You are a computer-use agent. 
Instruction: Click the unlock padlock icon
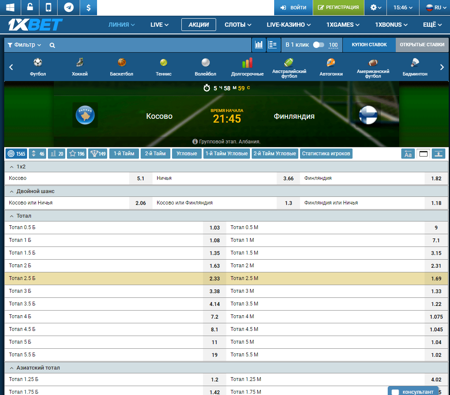click(30, 8)
